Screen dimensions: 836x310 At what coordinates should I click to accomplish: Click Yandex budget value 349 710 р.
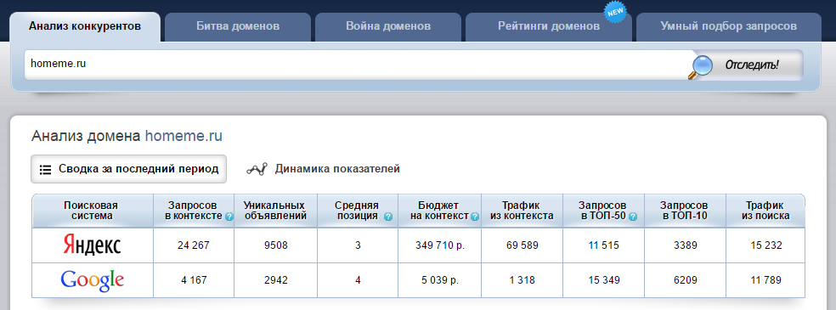[439, 245]
